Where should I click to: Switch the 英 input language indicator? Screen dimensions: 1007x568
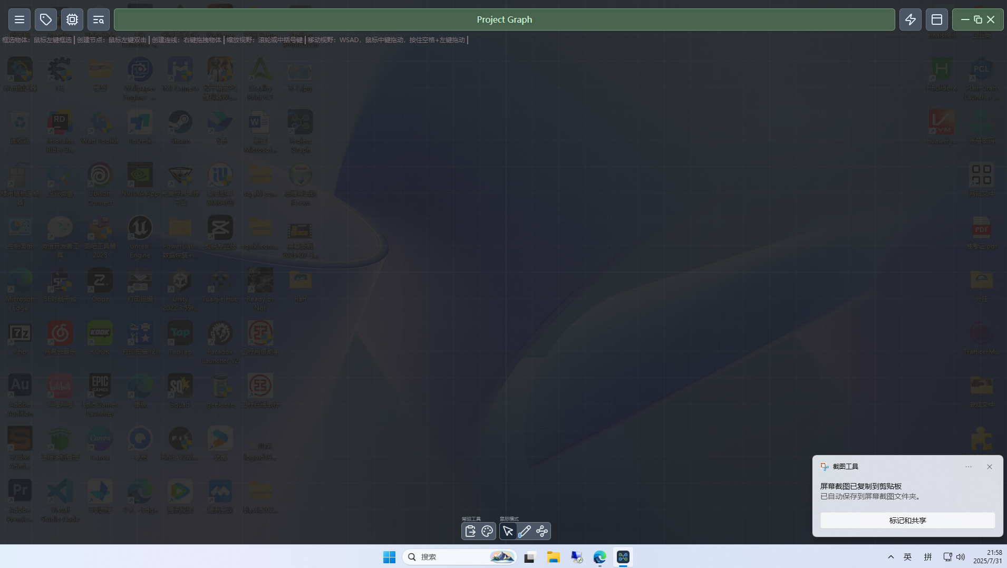point(908,557)
